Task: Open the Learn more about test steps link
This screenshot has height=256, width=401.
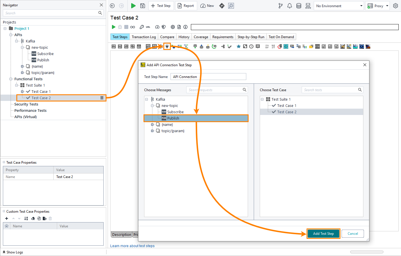Action: (x=132, y=246)
